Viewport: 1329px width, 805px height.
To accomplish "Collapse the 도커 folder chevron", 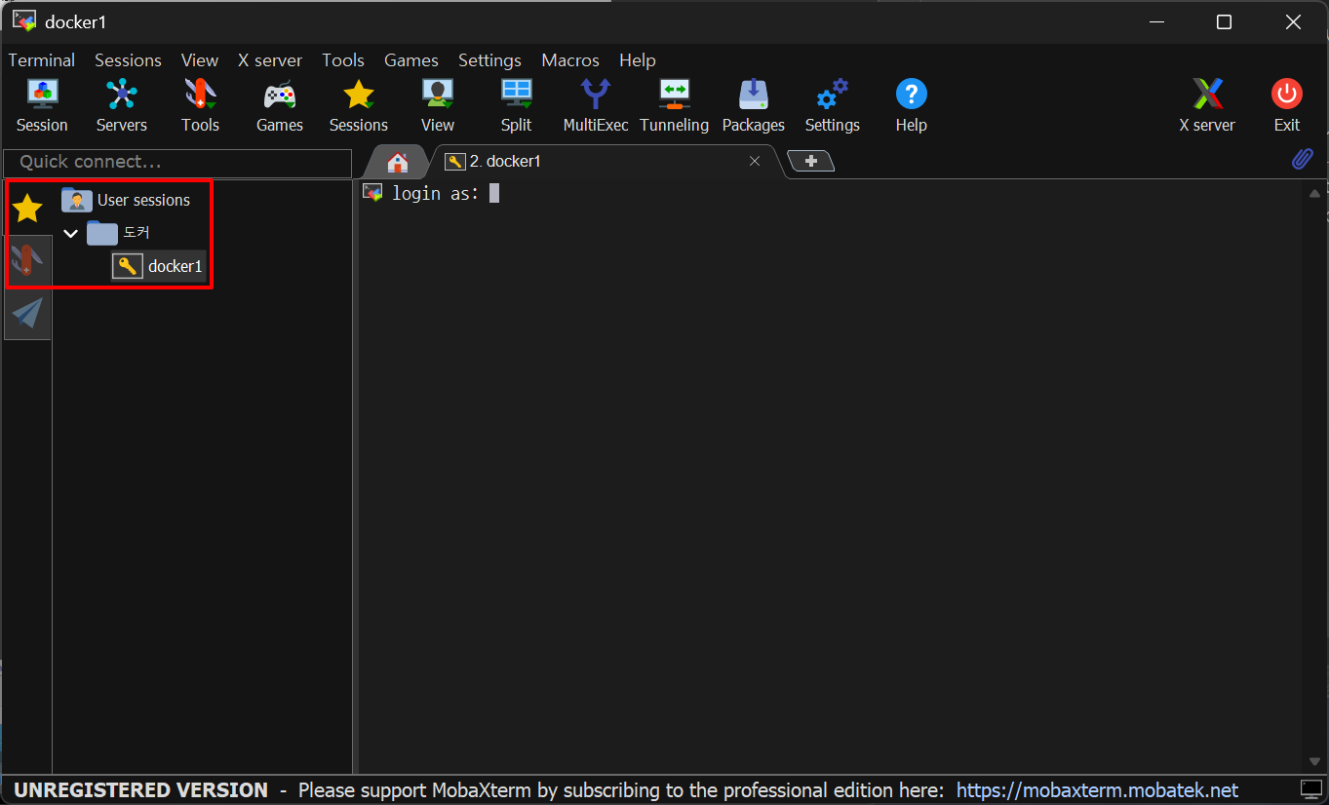I will point(70,234).
